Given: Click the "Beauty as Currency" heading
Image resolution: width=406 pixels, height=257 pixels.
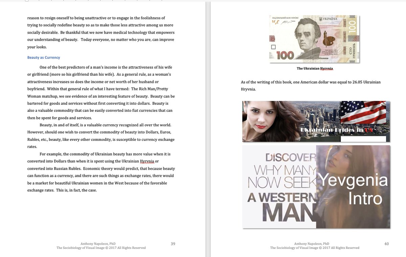Looking at the screenshot, I should coord(44,58).
